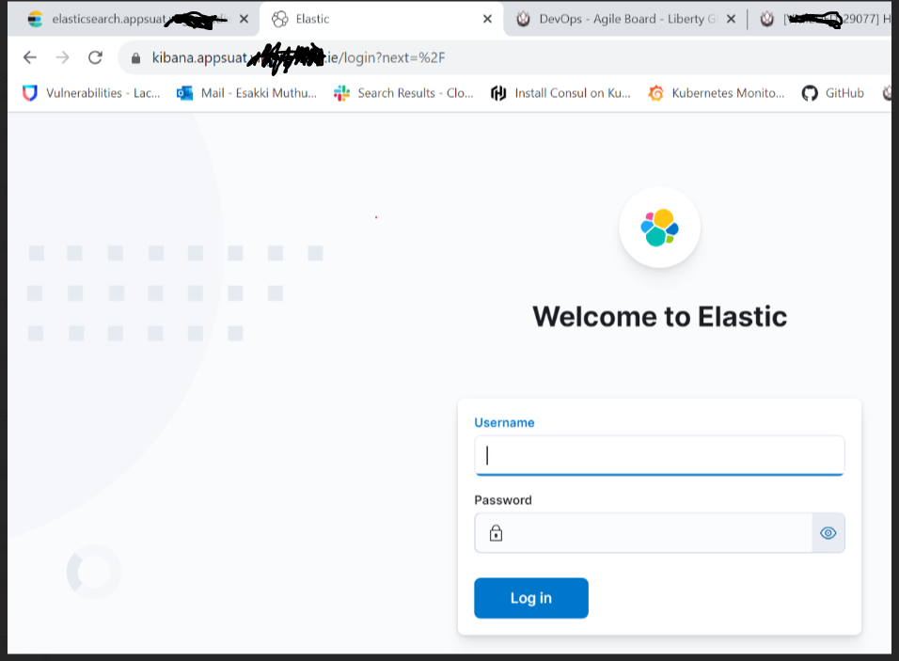The width and height of the screenshot is (899, 661).
Task: Show password with the eye icon
Action: click(828, 533)
